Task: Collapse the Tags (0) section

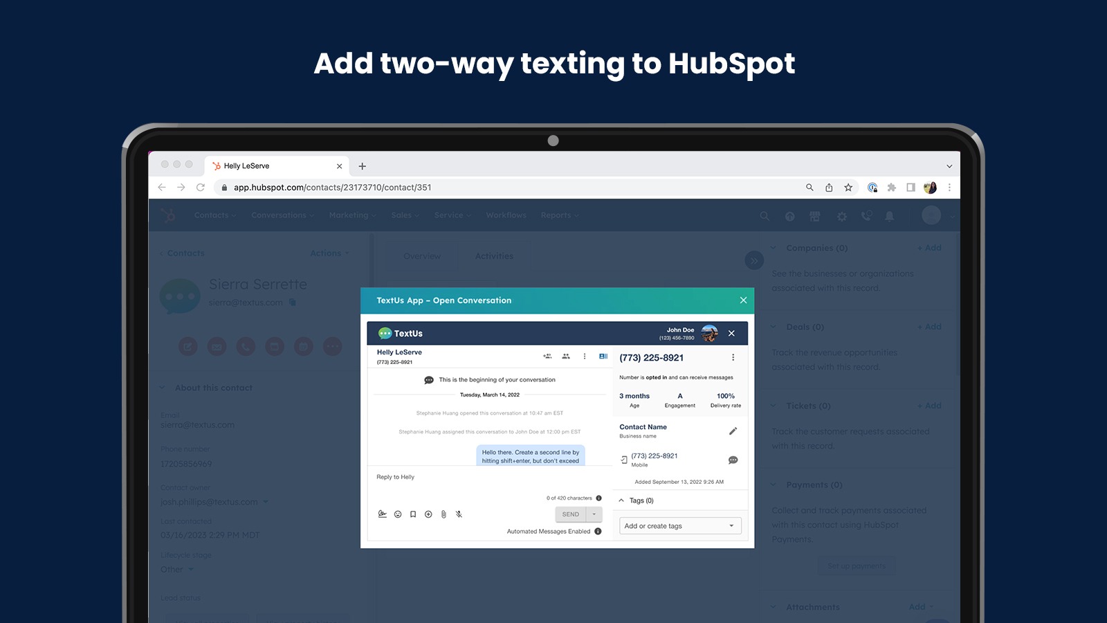Action: tap(621, 500)
